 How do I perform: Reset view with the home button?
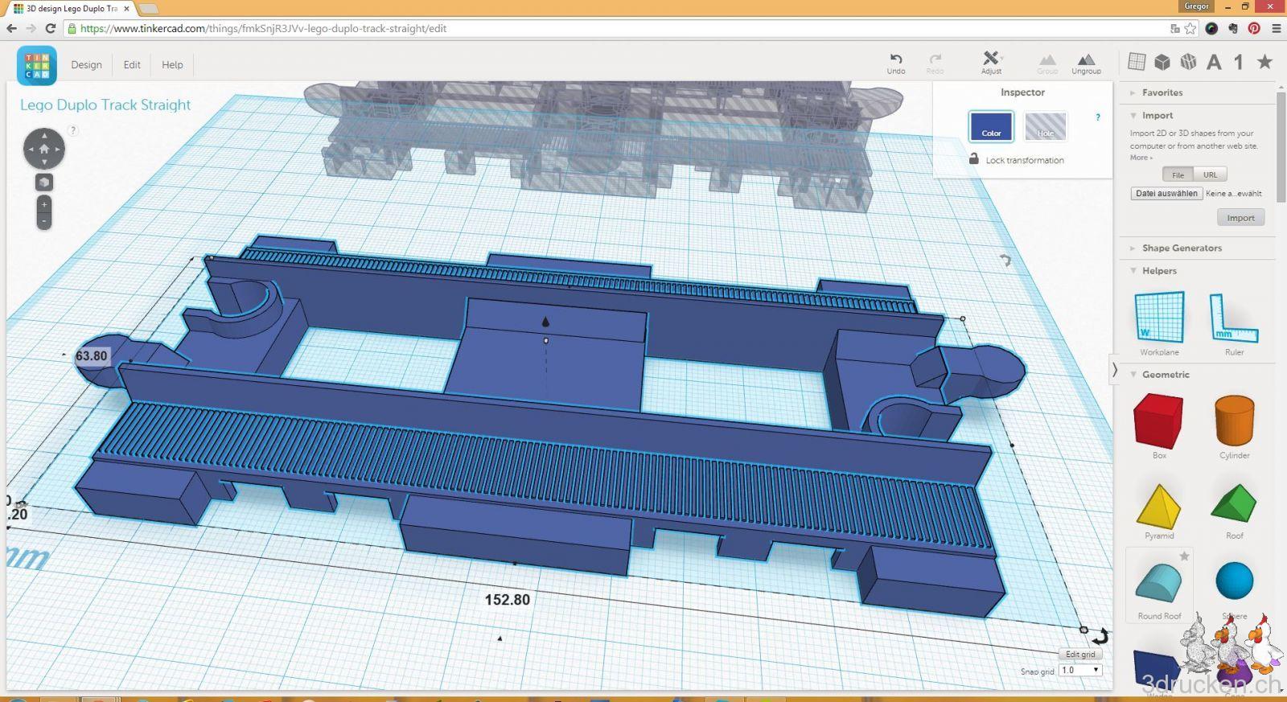(x=44, y=149)
